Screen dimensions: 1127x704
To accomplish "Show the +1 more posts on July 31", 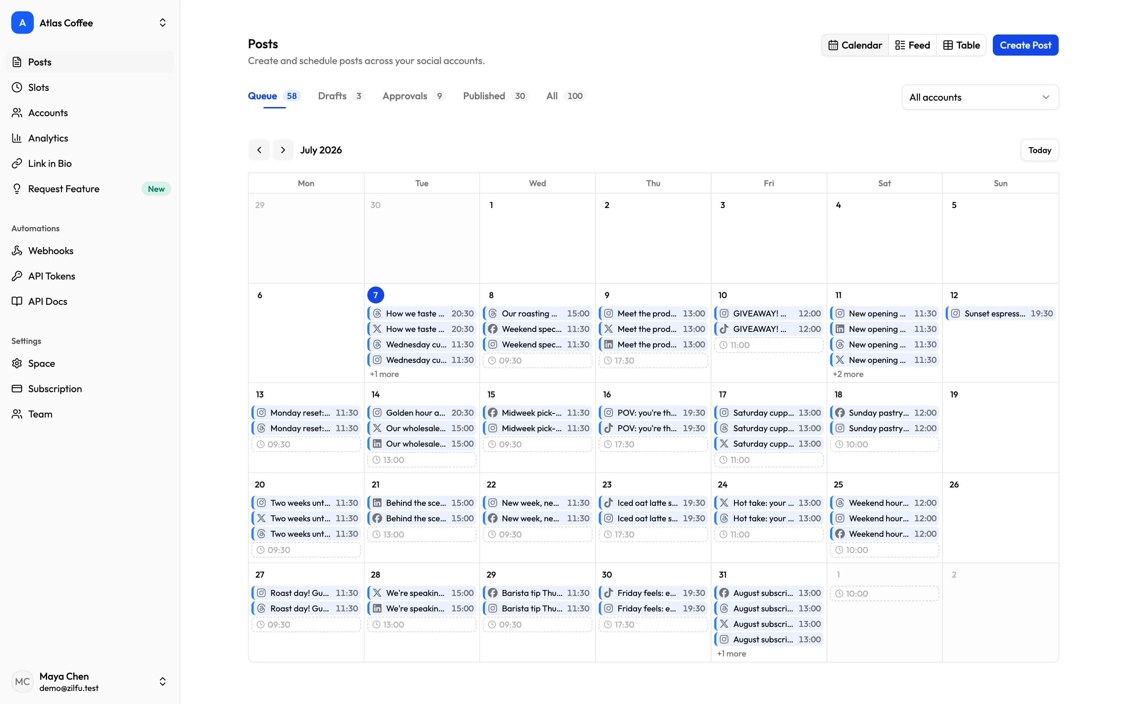I will 731,654.
